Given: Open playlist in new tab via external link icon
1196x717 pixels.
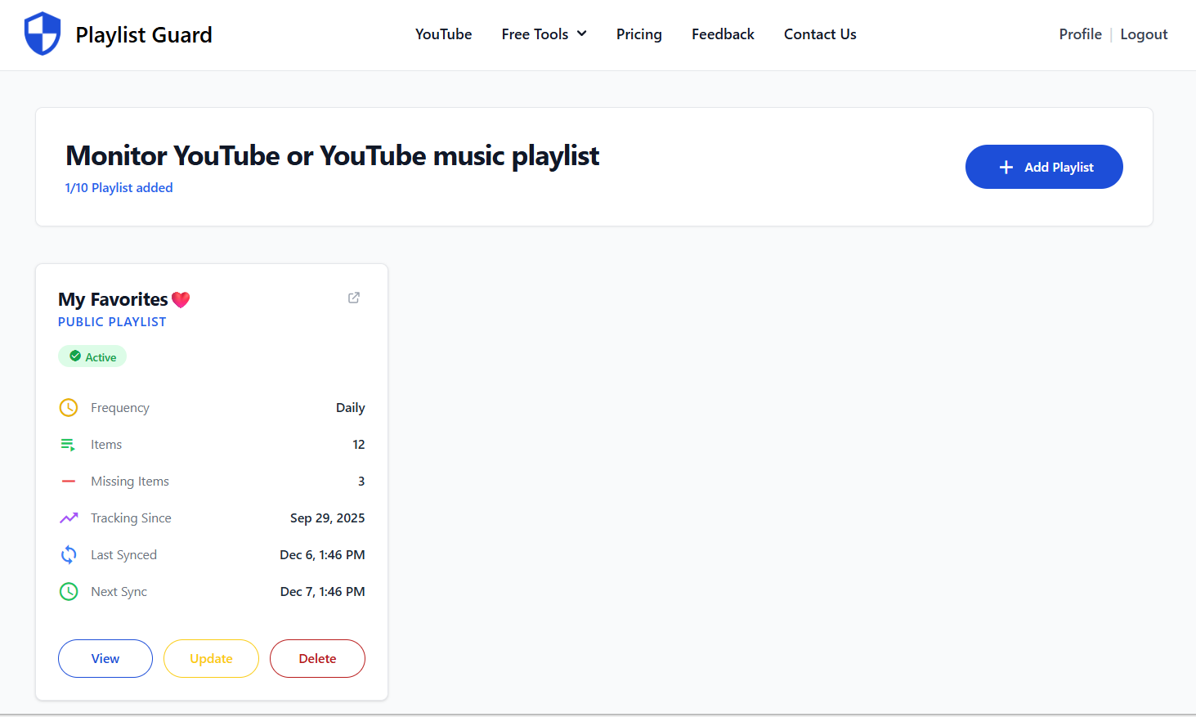Looking at the screenshot, I should (x=353, y=298).
